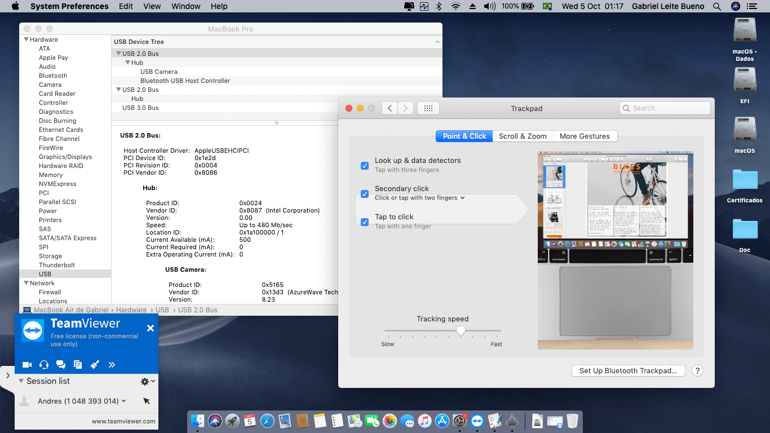Collapse first USB 2.0 Bus tree node

tap(118, 54)
